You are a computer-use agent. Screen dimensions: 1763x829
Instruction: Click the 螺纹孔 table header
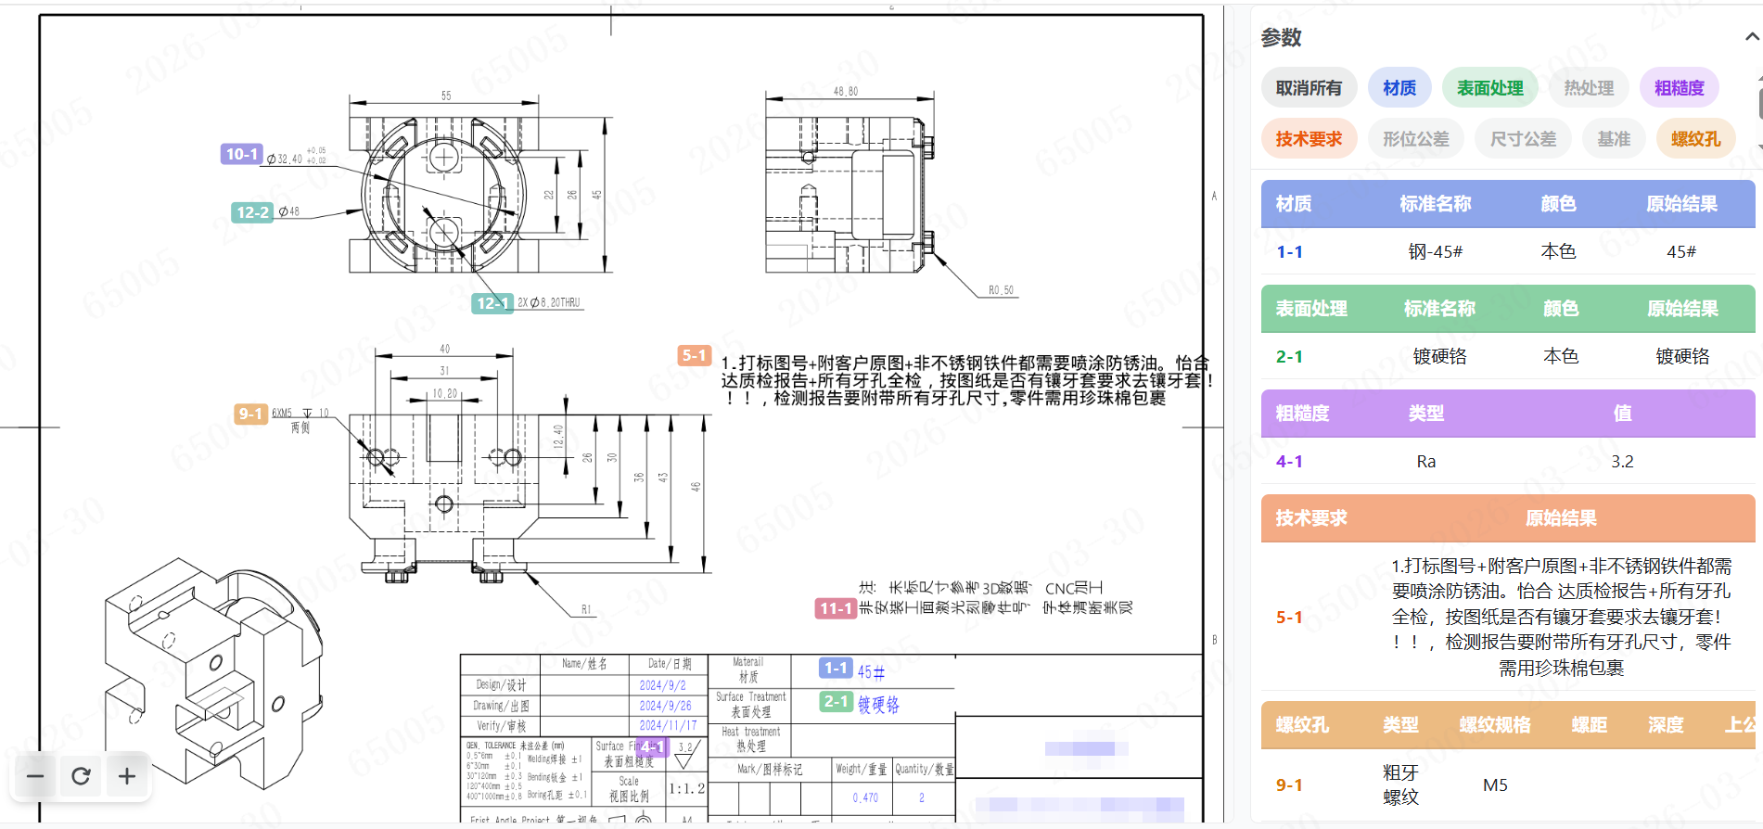pyautogui.click(x=1302, y=725)
